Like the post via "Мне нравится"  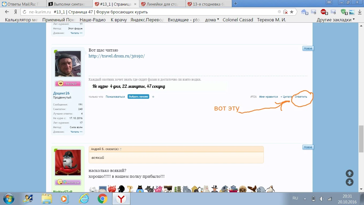[x=268, y=97]
